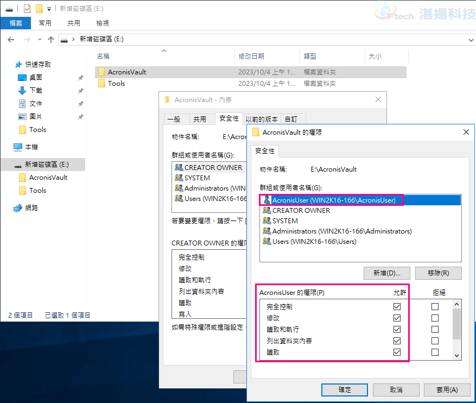The image size is (476, 403).
Task: Select CREATOR OWNER in properties window list
Action: [210, 168]
